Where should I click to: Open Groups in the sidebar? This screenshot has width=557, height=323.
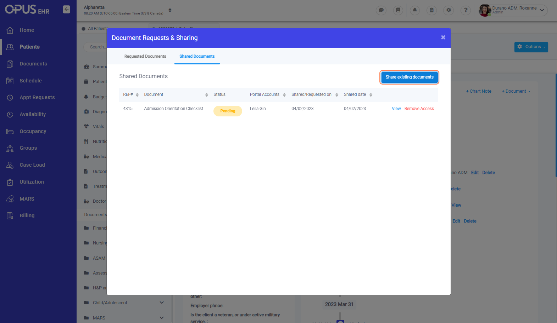coord(28,148)
